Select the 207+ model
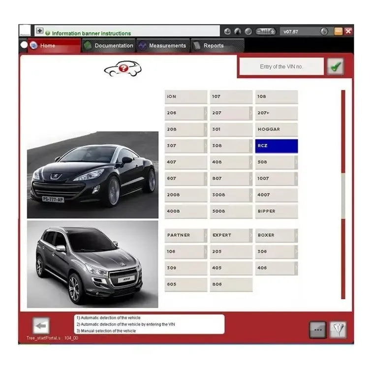Screen dimensions: 372x372 click(x=277, y=113)
